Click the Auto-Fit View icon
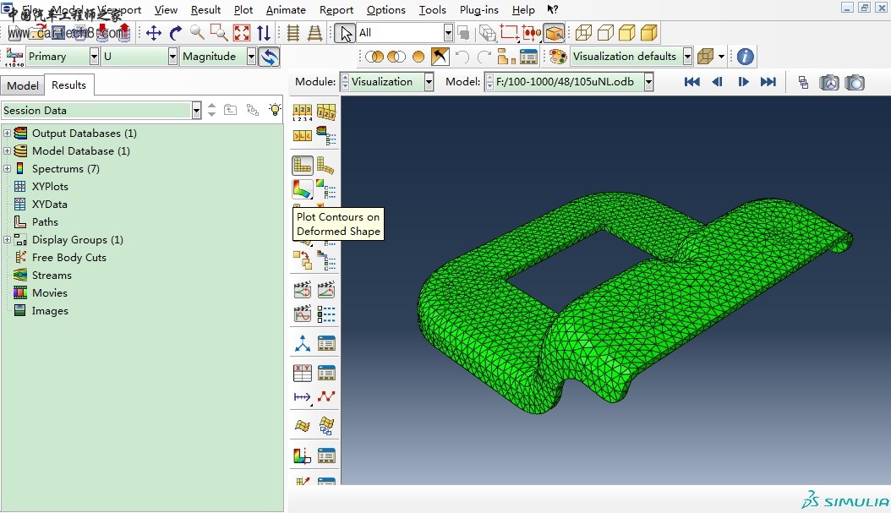 click(242, 33)
